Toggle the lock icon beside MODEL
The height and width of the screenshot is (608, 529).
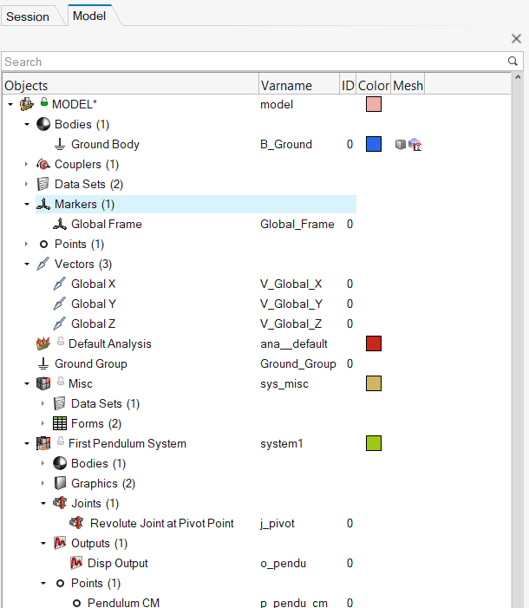click(x=44, y=103)
